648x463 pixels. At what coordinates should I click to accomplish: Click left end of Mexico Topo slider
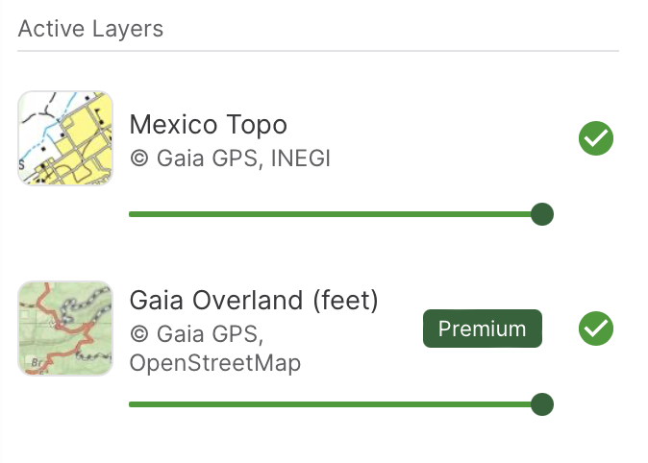click(x=131, y=214)
